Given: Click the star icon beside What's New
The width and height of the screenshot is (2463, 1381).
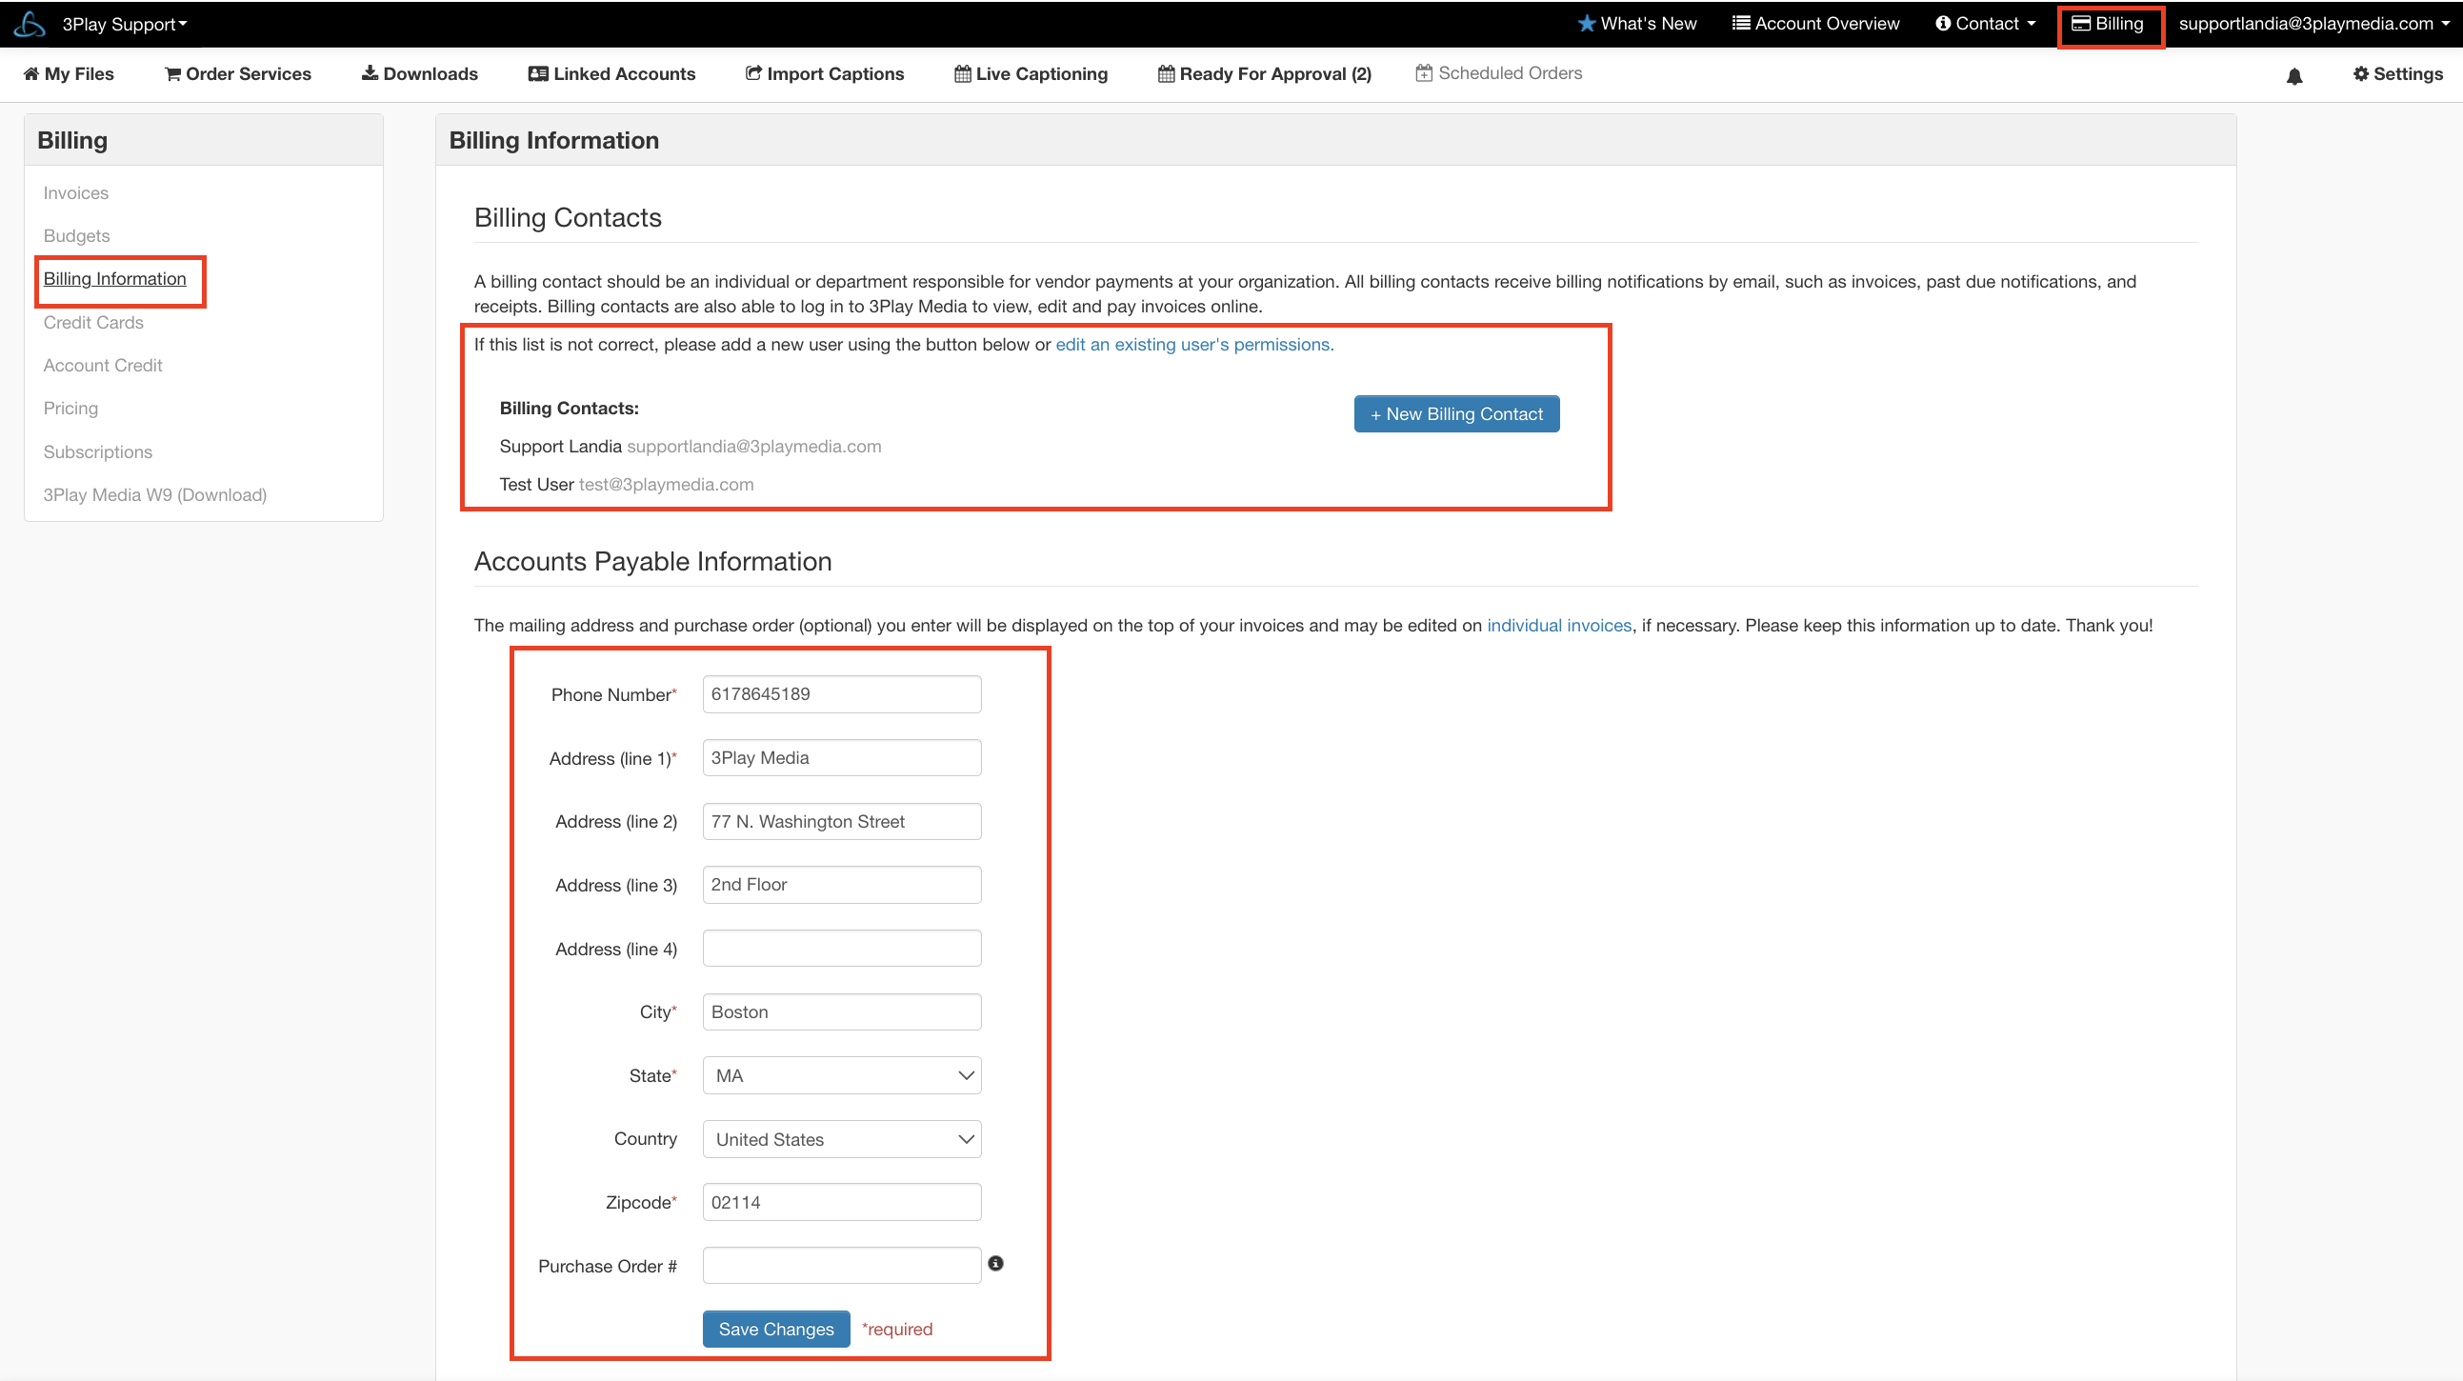Looking at the screenshot, I should [1586, 24].
